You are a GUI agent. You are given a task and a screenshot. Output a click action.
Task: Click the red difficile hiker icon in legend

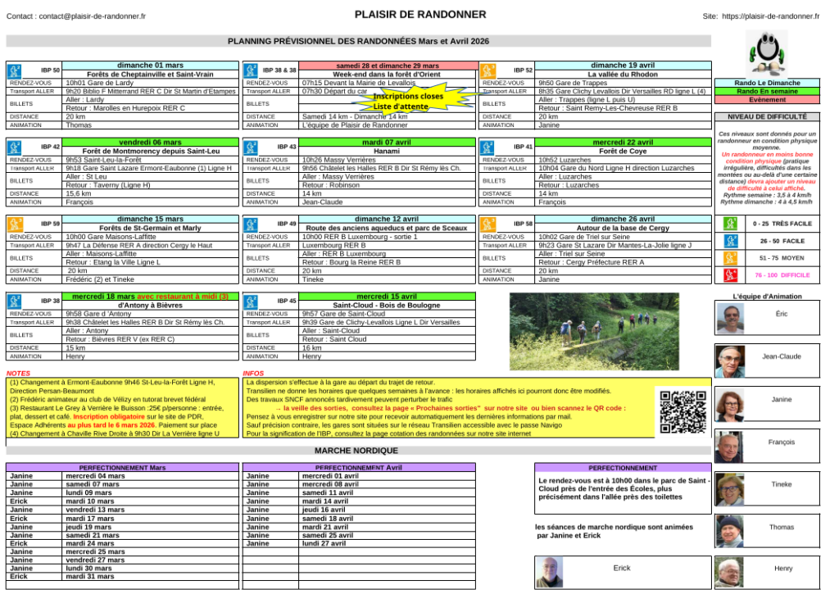point(731,275)
